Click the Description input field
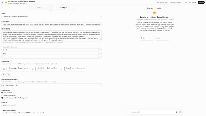This screenshot has width=206, height=116. pos(51,24)
